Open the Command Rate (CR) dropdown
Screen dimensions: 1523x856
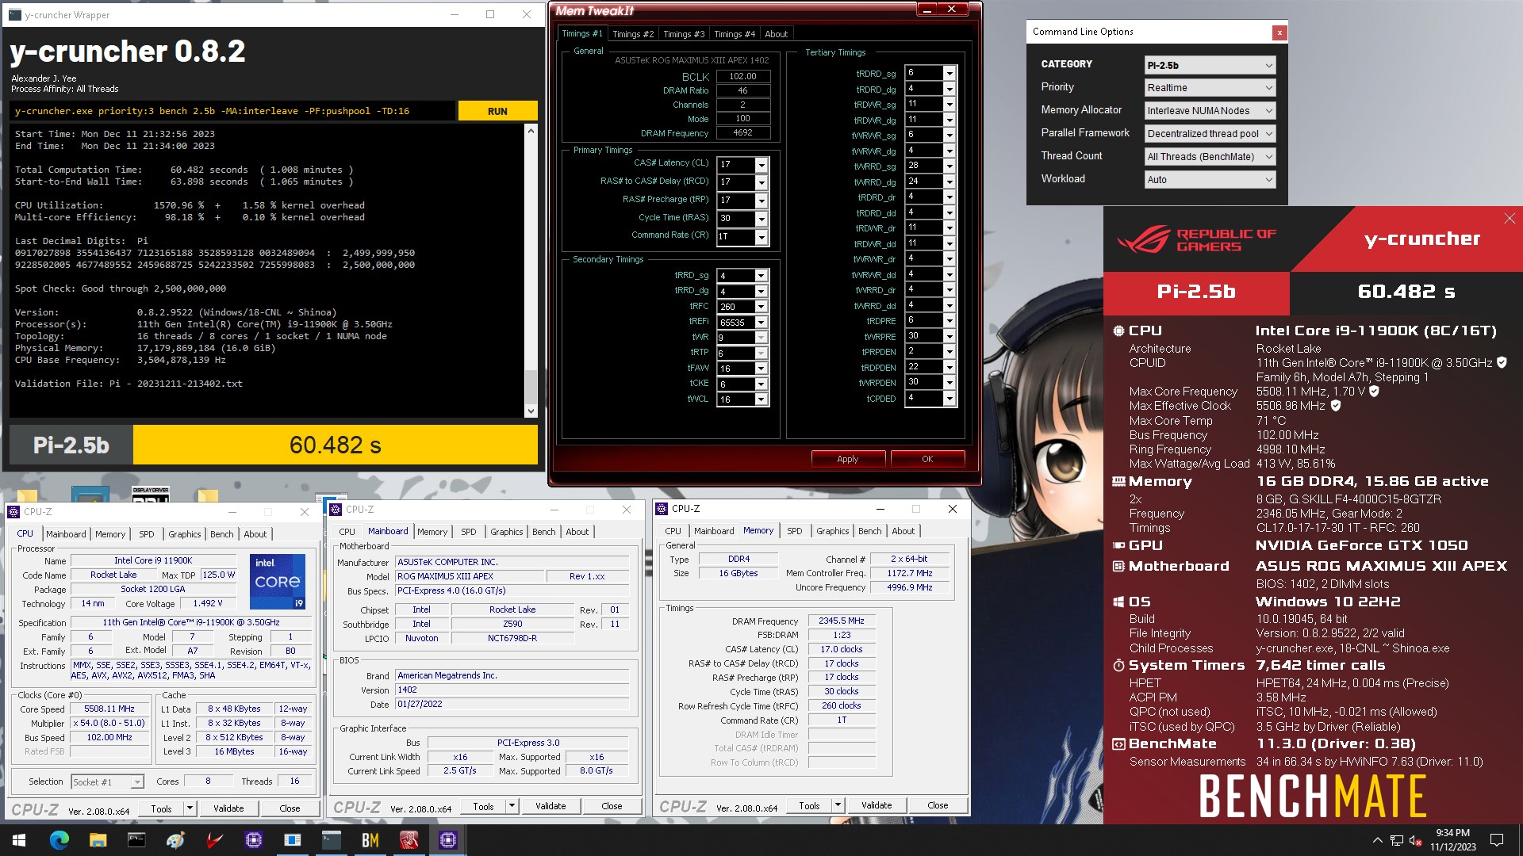tap(761, 237)
